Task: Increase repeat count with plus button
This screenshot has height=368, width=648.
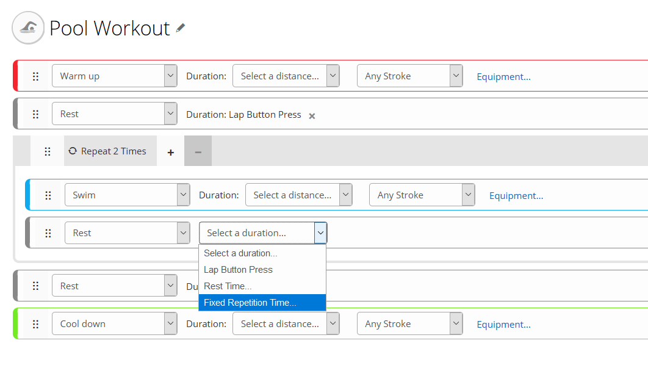Action: click(170, 152)
